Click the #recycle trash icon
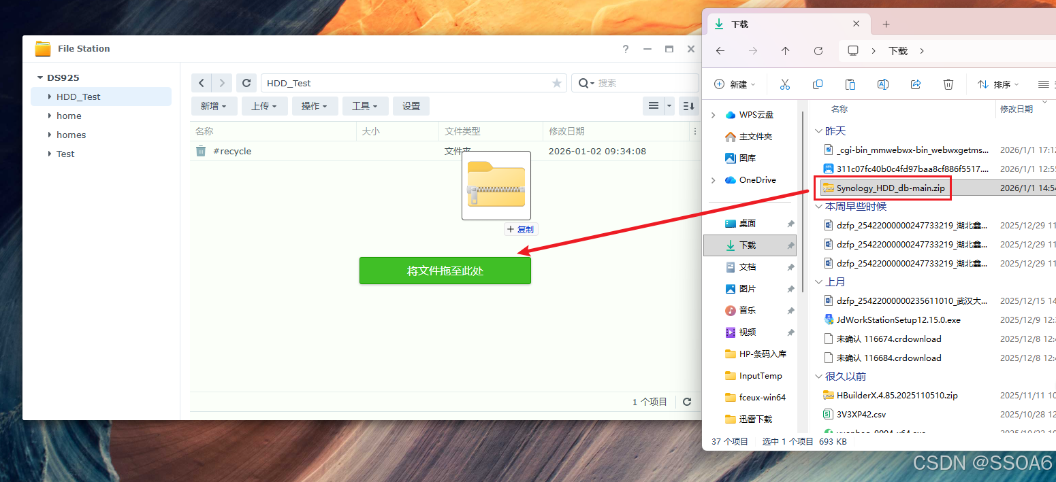1056x482 pixels. pos(201,151)
